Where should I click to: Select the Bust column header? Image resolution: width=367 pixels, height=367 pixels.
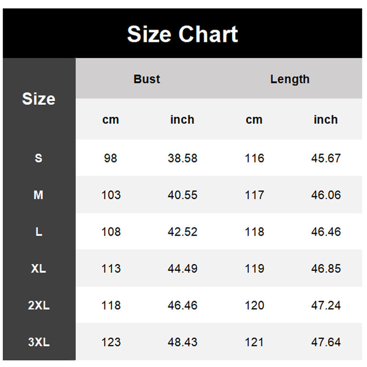coord(147,79)
